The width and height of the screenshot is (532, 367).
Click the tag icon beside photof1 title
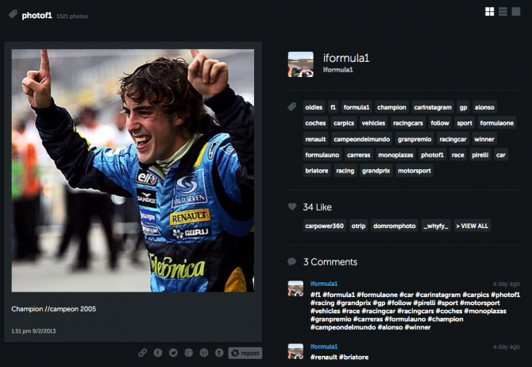(x=13, y=14)
